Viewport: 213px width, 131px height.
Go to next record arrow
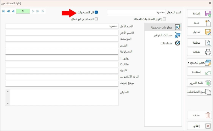point(33,11)
